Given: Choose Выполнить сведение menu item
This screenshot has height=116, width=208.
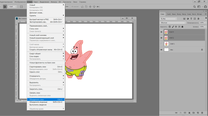Looking at the screenshot, I should [x=46, y=105].
